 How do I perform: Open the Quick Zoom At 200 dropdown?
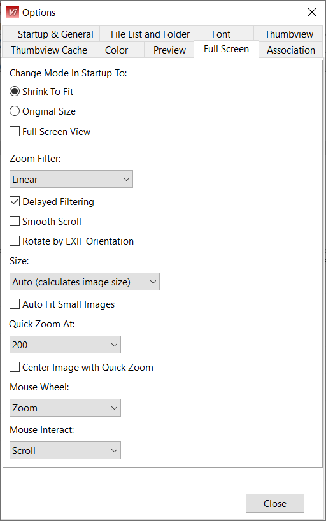(65, 345)
